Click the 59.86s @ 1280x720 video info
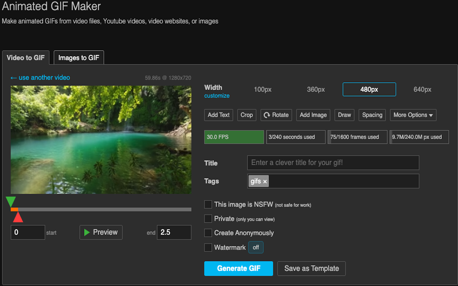Screen dimensions: 458x286 pyautogui.click(x=168, y=78)
